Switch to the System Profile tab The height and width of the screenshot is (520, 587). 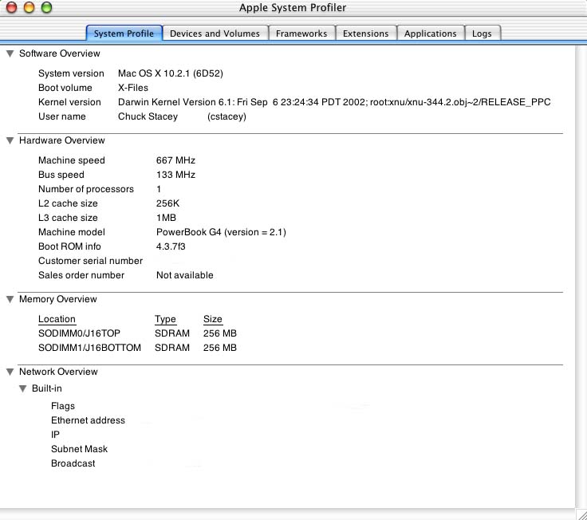pyautogui.click(x=124, y=33)
